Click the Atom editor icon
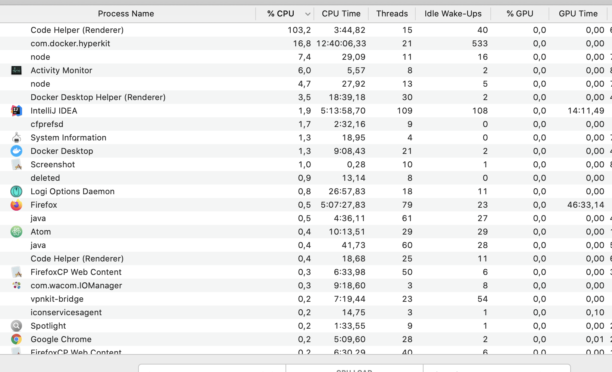Screen dimensions: 612x372 click(x=16, y=232)
